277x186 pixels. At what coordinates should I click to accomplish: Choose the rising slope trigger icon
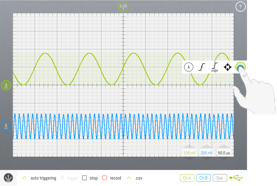click(202, 67)
